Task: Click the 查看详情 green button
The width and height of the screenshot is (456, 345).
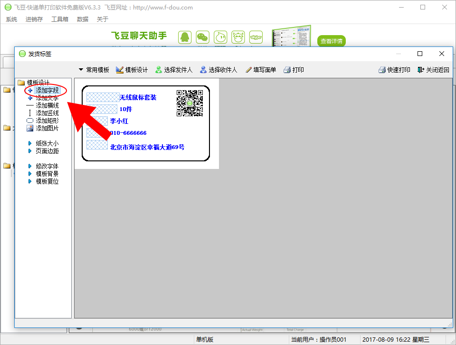Action: (332, 41)
